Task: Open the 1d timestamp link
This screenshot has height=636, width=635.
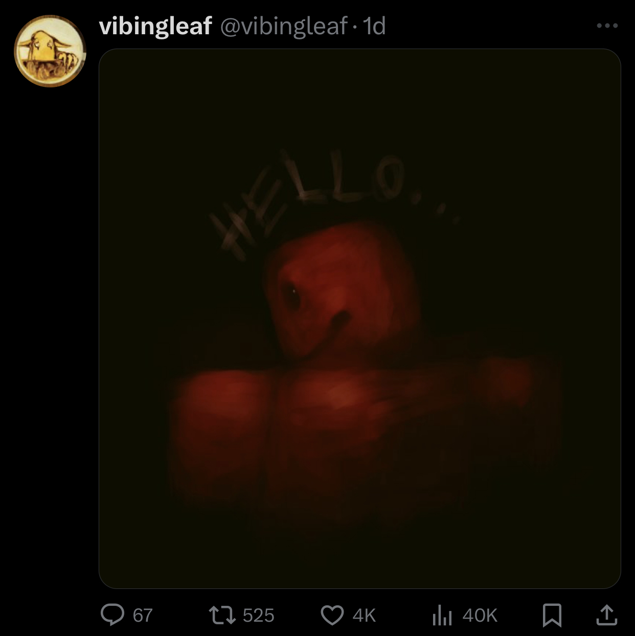Action: pos(374,26)
